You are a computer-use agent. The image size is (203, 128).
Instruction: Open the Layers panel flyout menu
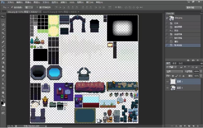tap(201, 63)
